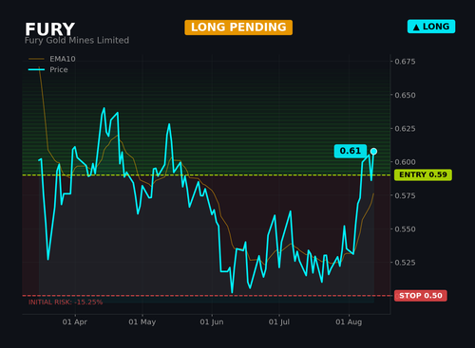Screen dimensions: 475x348
Task: Click the 0.600 price axis label
Action: coord(405,162)
